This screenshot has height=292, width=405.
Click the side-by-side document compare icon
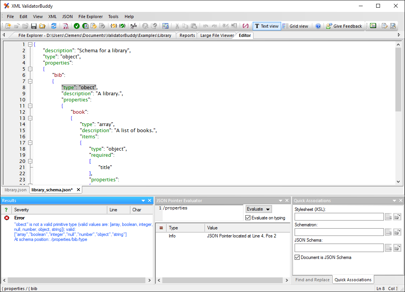coord(165,26)
